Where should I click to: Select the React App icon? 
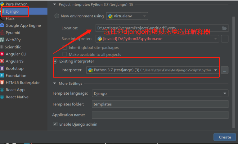point(2,90)
